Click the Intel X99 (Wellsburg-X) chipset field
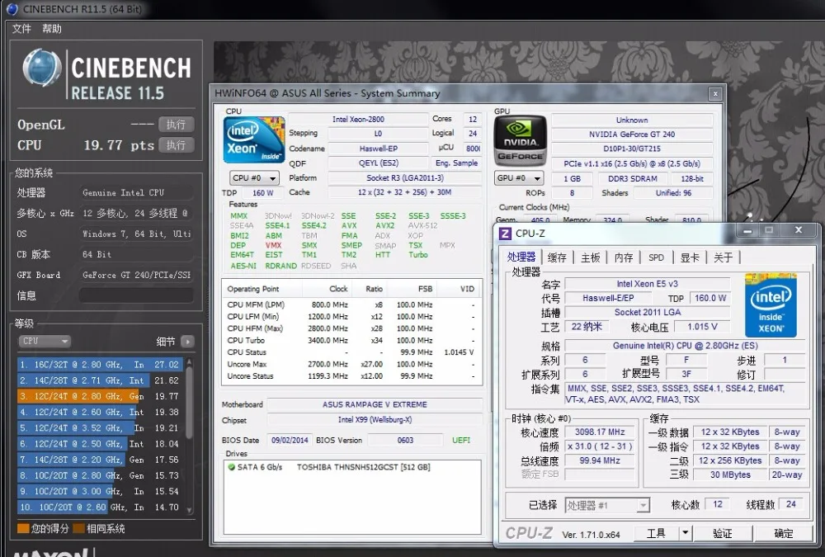 point(375,419)
